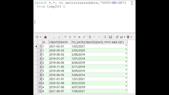Expand the arrow beside the bar chart icon
The image size is (169, 95).
(x=124, y=37)
